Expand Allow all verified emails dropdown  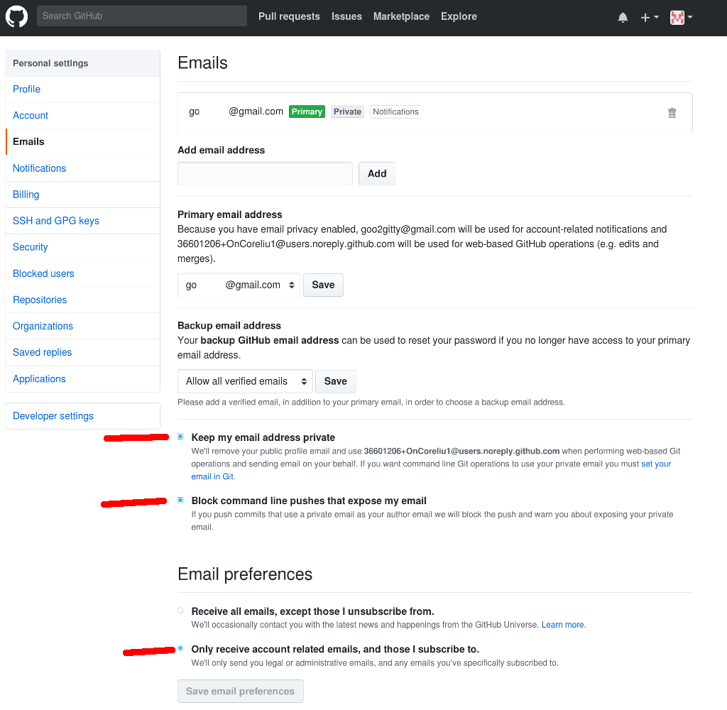(x=245, y=381)
